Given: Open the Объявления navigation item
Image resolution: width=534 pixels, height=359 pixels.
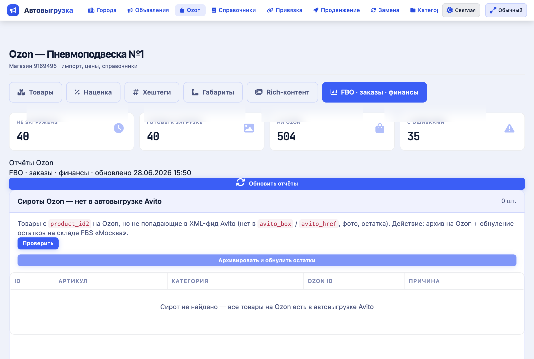Looking at the screenshot, I should tap(148, 10).
